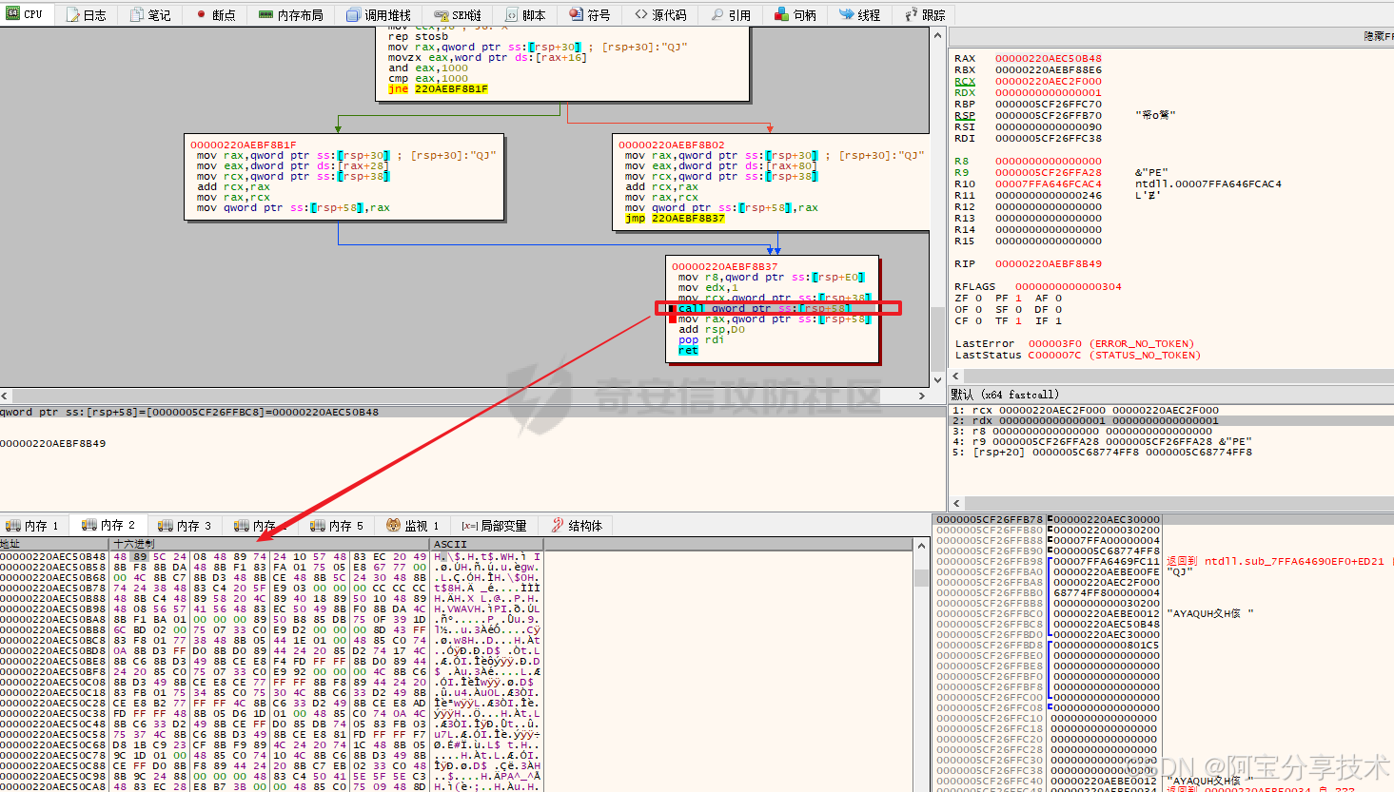The width and height of the screenshot is (1394, 792).
Task: Open the 句柄 handles tab
Action: [x=795, y=14]
